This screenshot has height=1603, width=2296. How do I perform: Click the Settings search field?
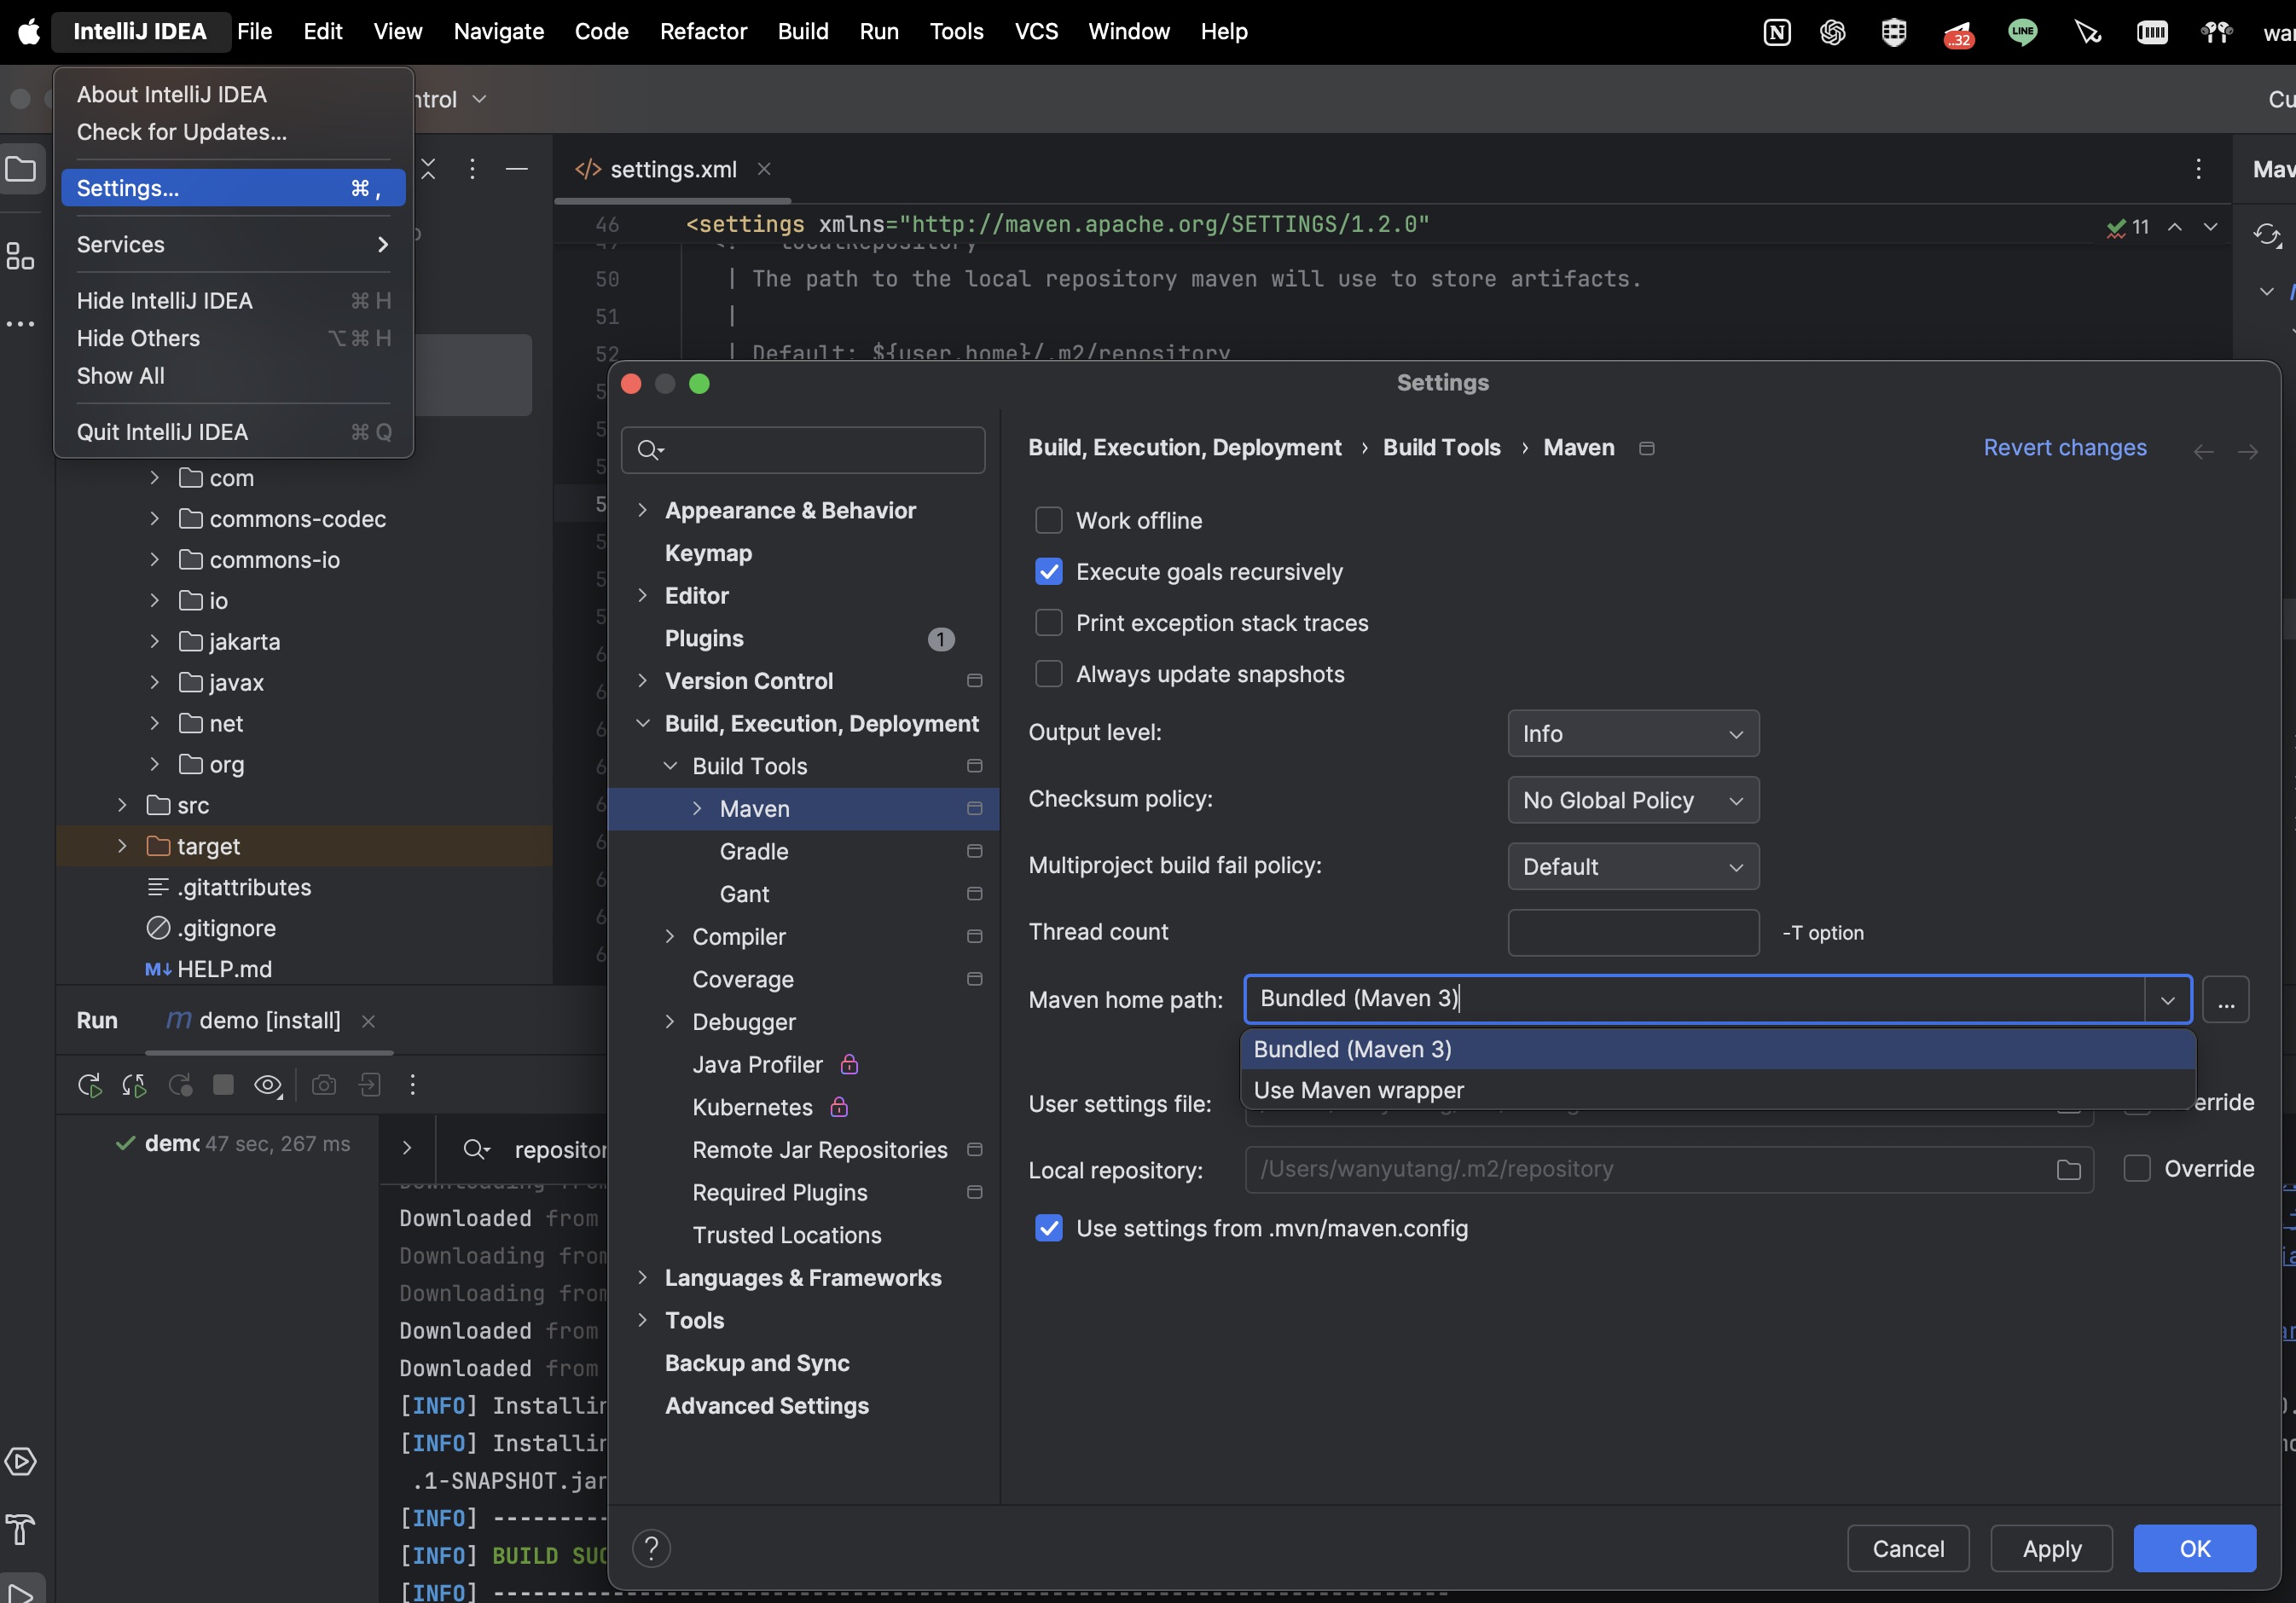[803, 450]
